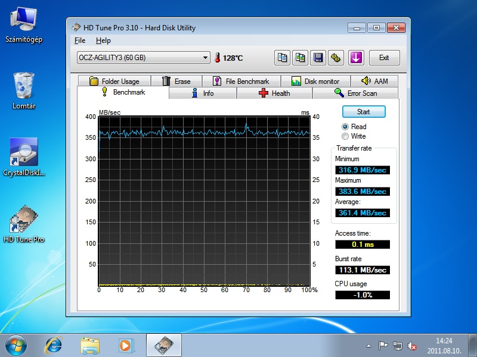The image size is (477, 357).
Task: Select the Lomtár recycle bin icon
Action: pos(24,91)
